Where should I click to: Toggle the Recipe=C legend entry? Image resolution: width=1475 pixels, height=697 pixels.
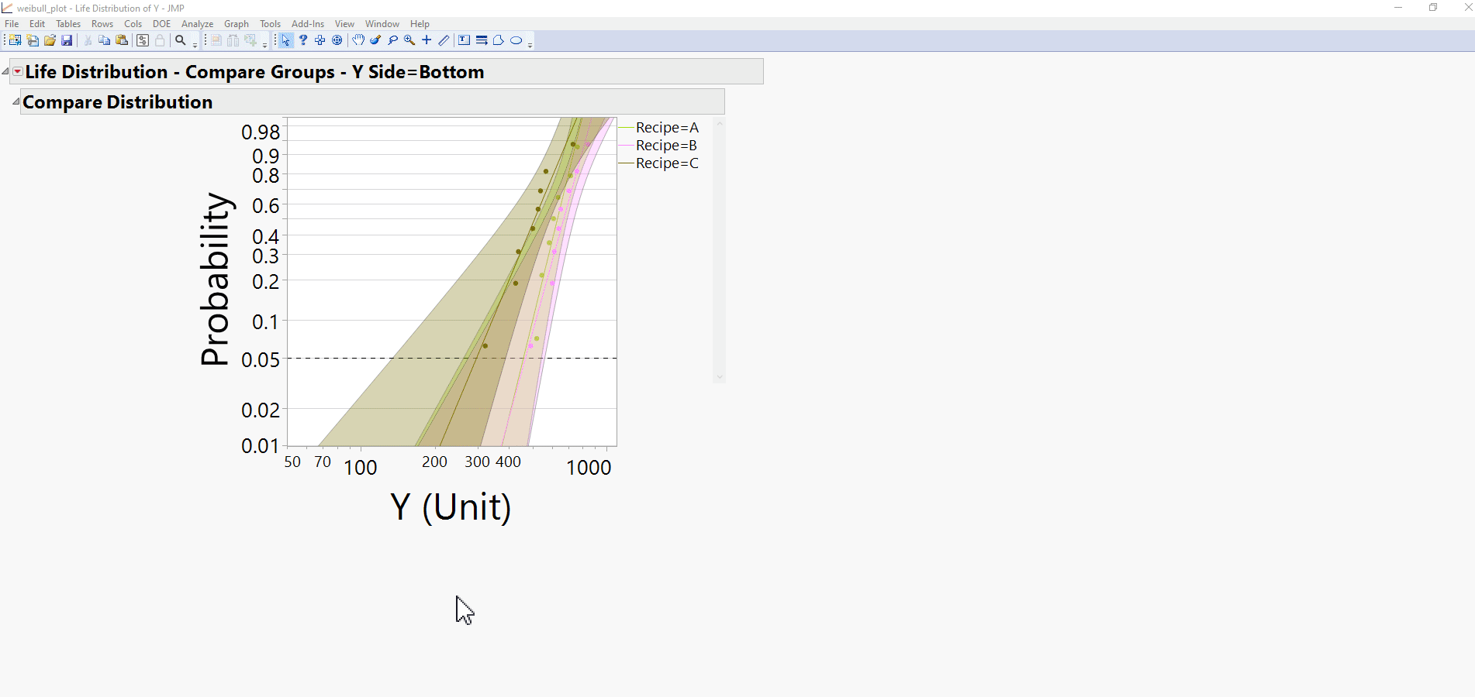pyautogui.click(x=665, y=163)
